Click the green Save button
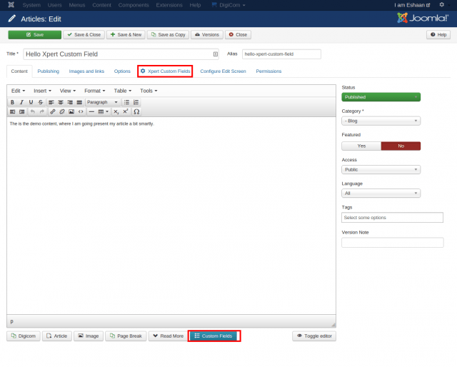This screenshot has width=457, height=367. [x=35, y=35]
